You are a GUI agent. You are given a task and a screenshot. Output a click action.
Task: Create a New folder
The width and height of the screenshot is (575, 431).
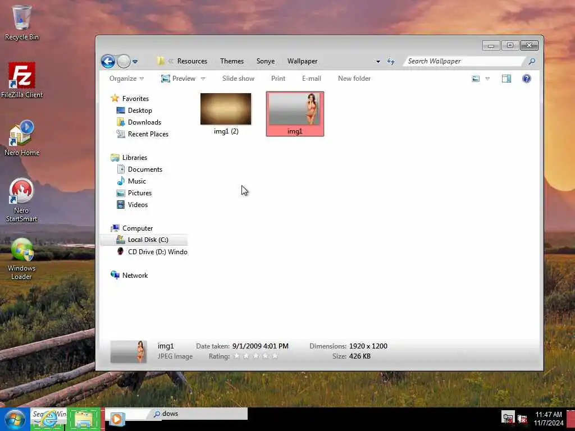(354, 79)
